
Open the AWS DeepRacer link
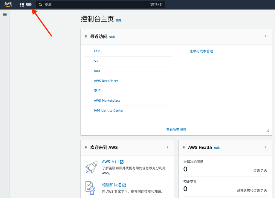click(x=106, y=81)
